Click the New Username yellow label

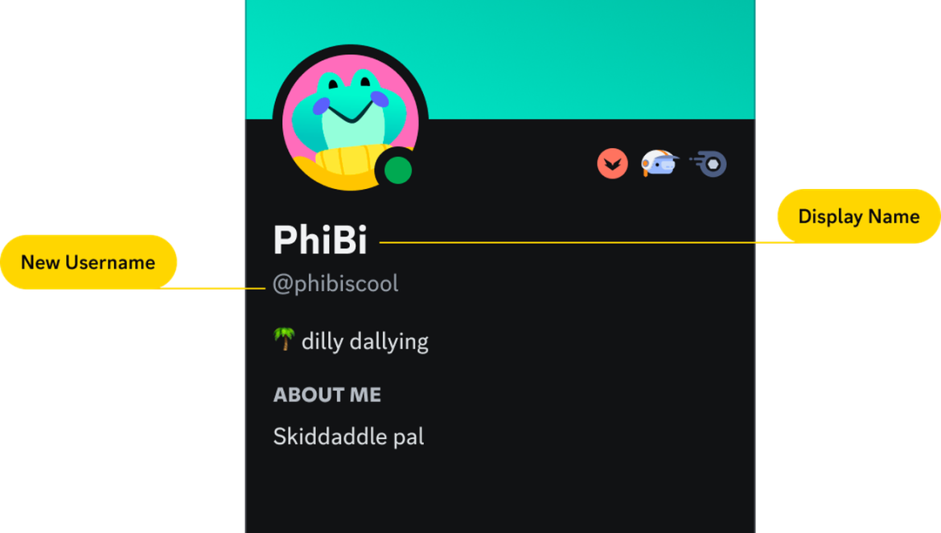pos(88,262)
